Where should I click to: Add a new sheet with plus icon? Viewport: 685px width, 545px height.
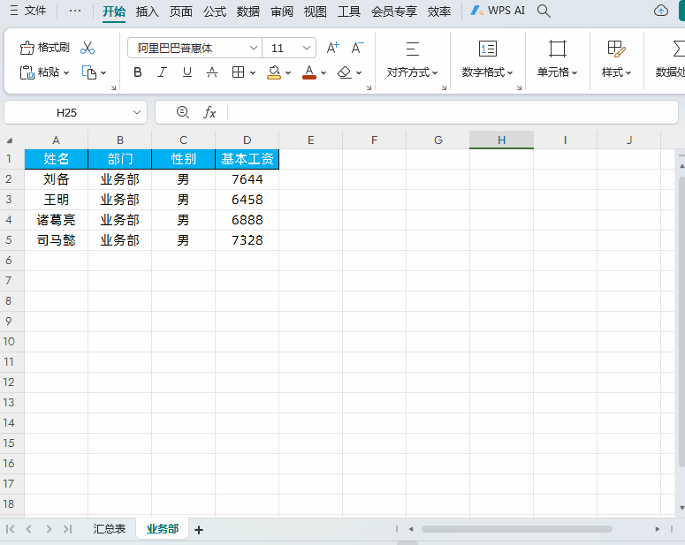tap(199, 530)
